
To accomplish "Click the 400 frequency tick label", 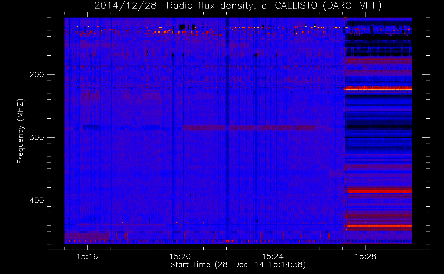I will [36, 200].
